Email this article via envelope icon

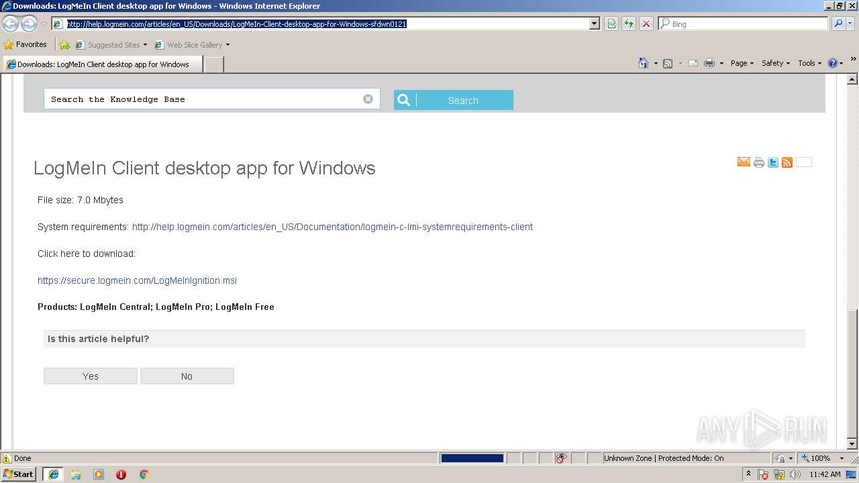click(744, 162)
